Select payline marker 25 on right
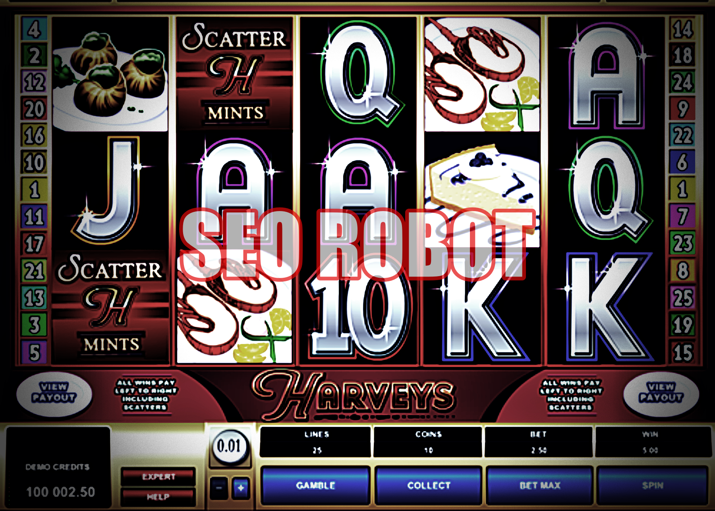 [682, 298]
